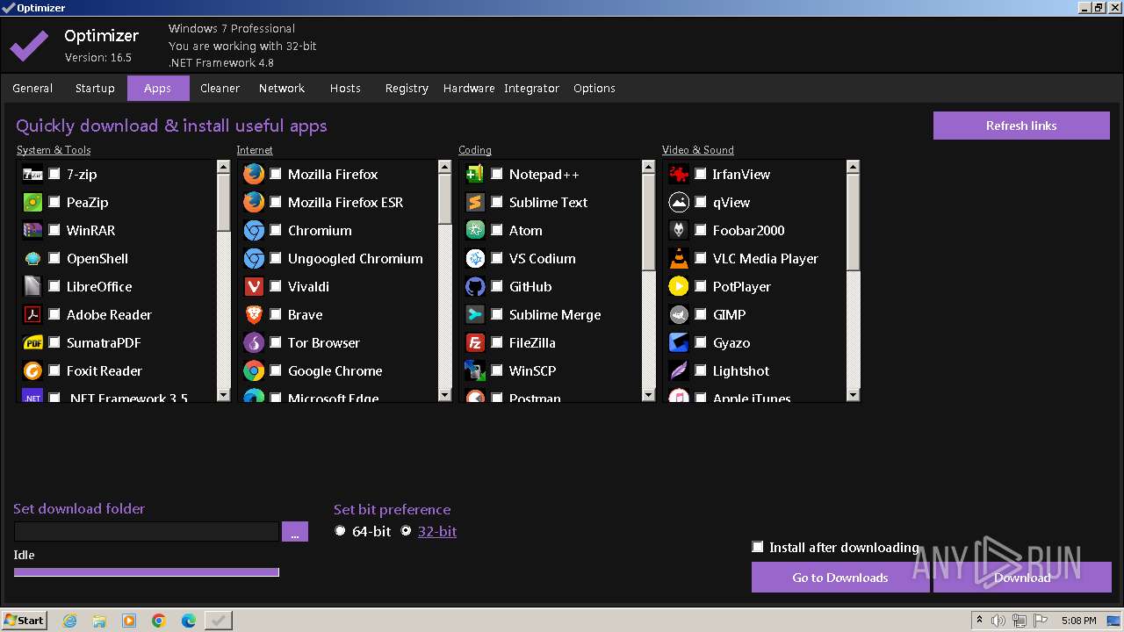
Task: Click the 7-zip app icon
Action: click(x=32, y=174)
